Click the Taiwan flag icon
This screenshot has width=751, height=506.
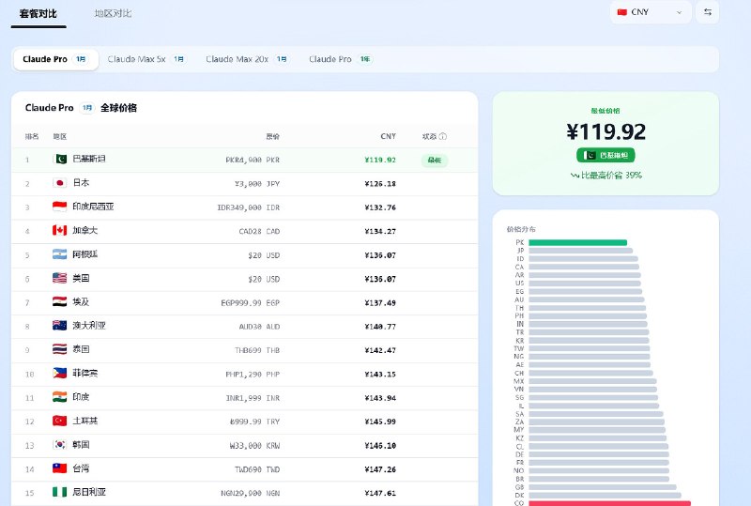click(x=59, y=468)
